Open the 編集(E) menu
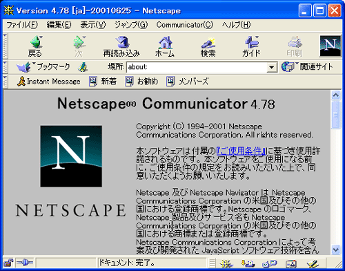 (59, 25)
